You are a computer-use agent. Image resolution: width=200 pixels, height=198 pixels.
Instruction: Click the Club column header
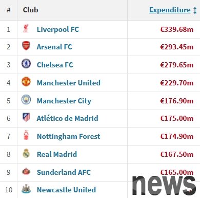(30, 10)
